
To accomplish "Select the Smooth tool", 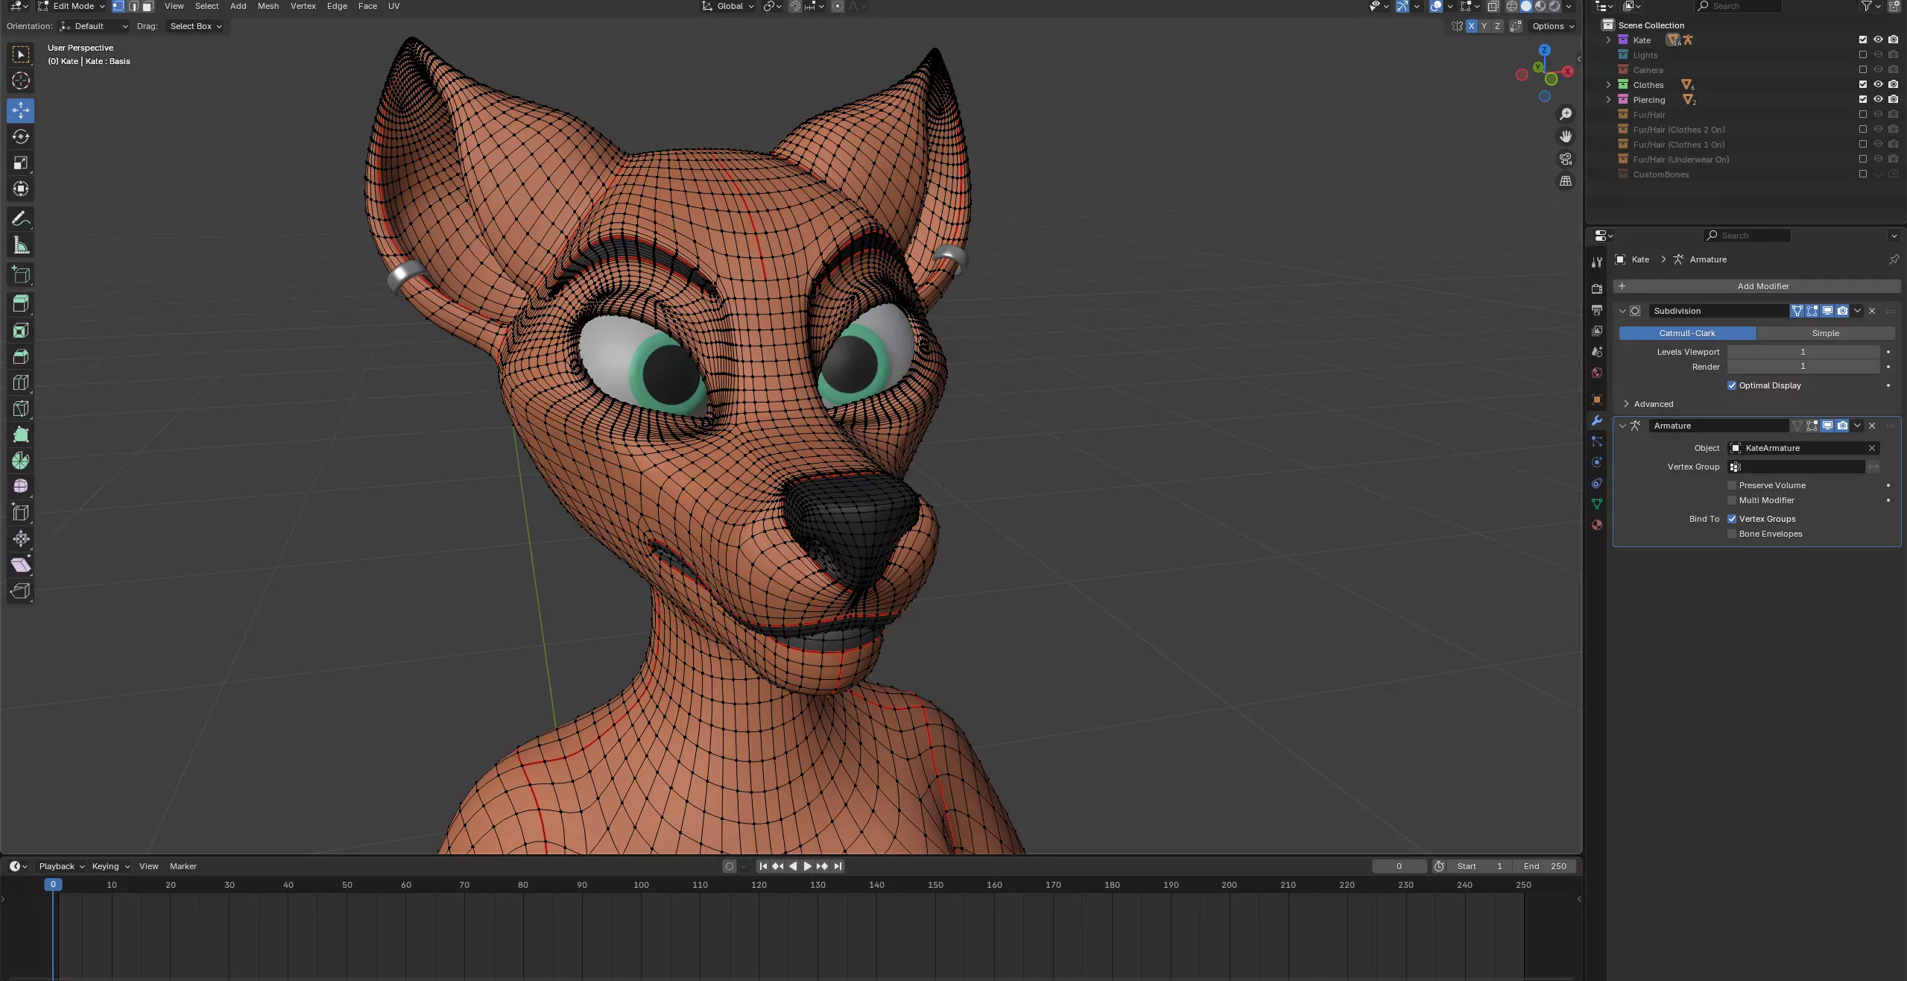I will coord(21,487).
